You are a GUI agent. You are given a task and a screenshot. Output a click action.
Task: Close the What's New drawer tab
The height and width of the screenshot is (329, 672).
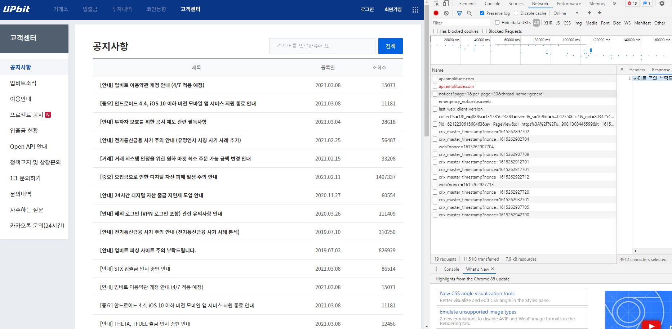pos(493,269)
